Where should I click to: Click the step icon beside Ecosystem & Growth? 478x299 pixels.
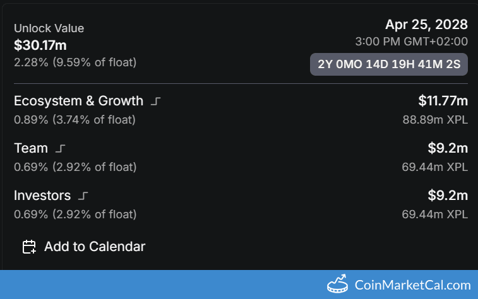tap(156, 101)
